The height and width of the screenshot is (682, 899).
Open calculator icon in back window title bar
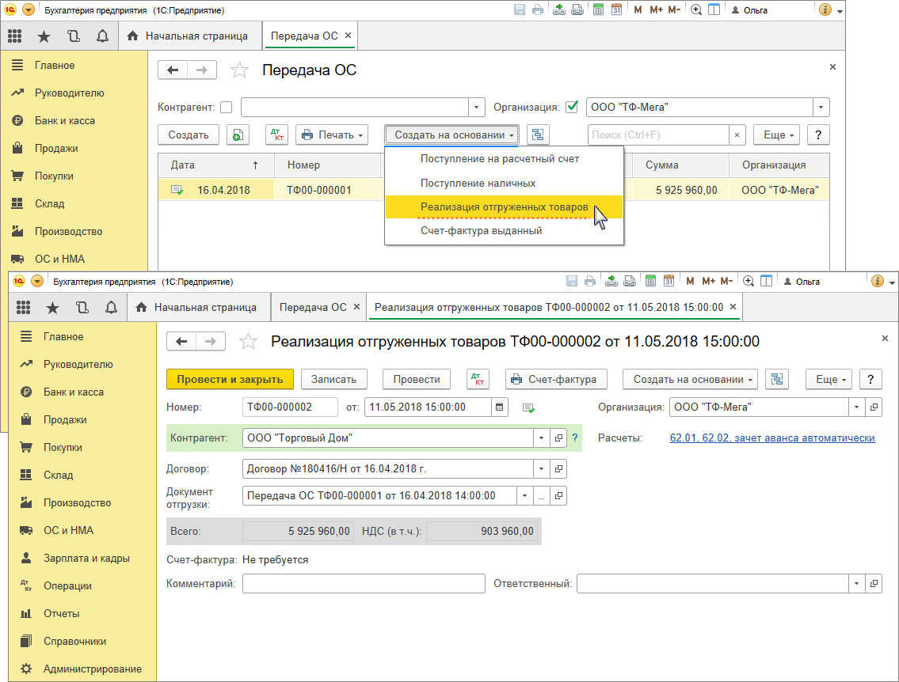pos(598,9)
